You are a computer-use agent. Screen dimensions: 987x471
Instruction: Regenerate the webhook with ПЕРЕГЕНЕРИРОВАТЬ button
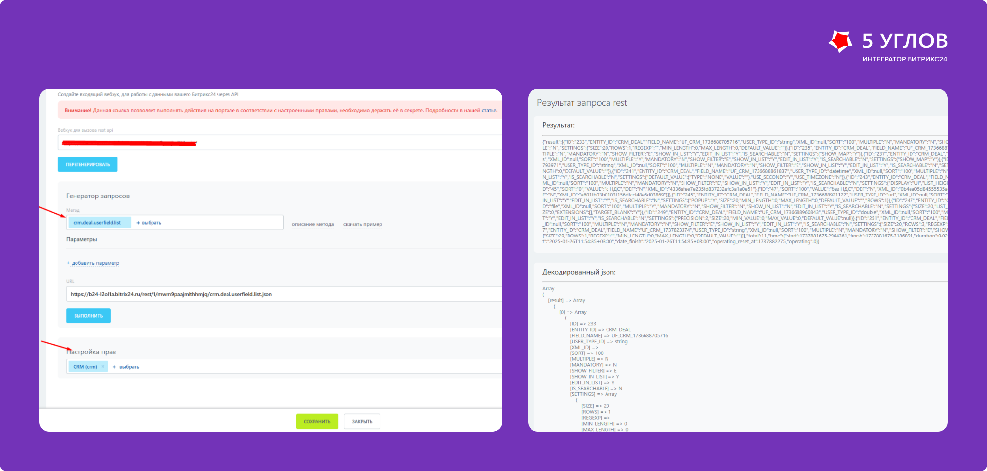[88, 164]
